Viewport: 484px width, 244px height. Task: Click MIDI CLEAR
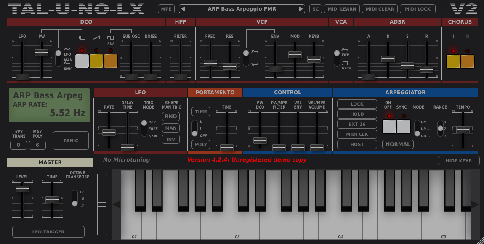[x=380, y=9]
